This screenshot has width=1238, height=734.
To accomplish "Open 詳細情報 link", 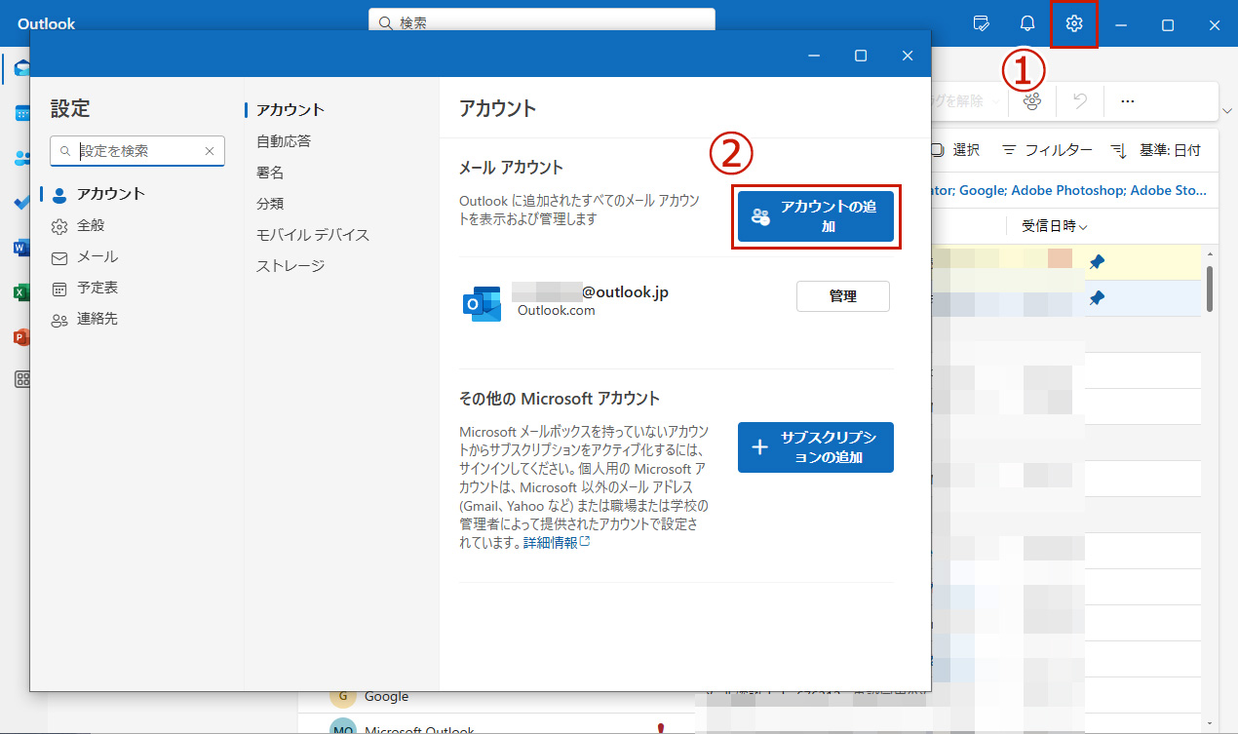I will coord(557,543).
